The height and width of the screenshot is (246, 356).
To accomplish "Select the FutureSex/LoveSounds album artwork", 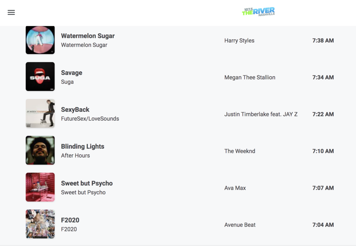I will tap(40, 114).
